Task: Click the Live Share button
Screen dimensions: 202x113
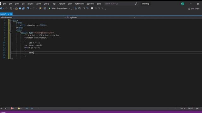Action: pos(193,9)
